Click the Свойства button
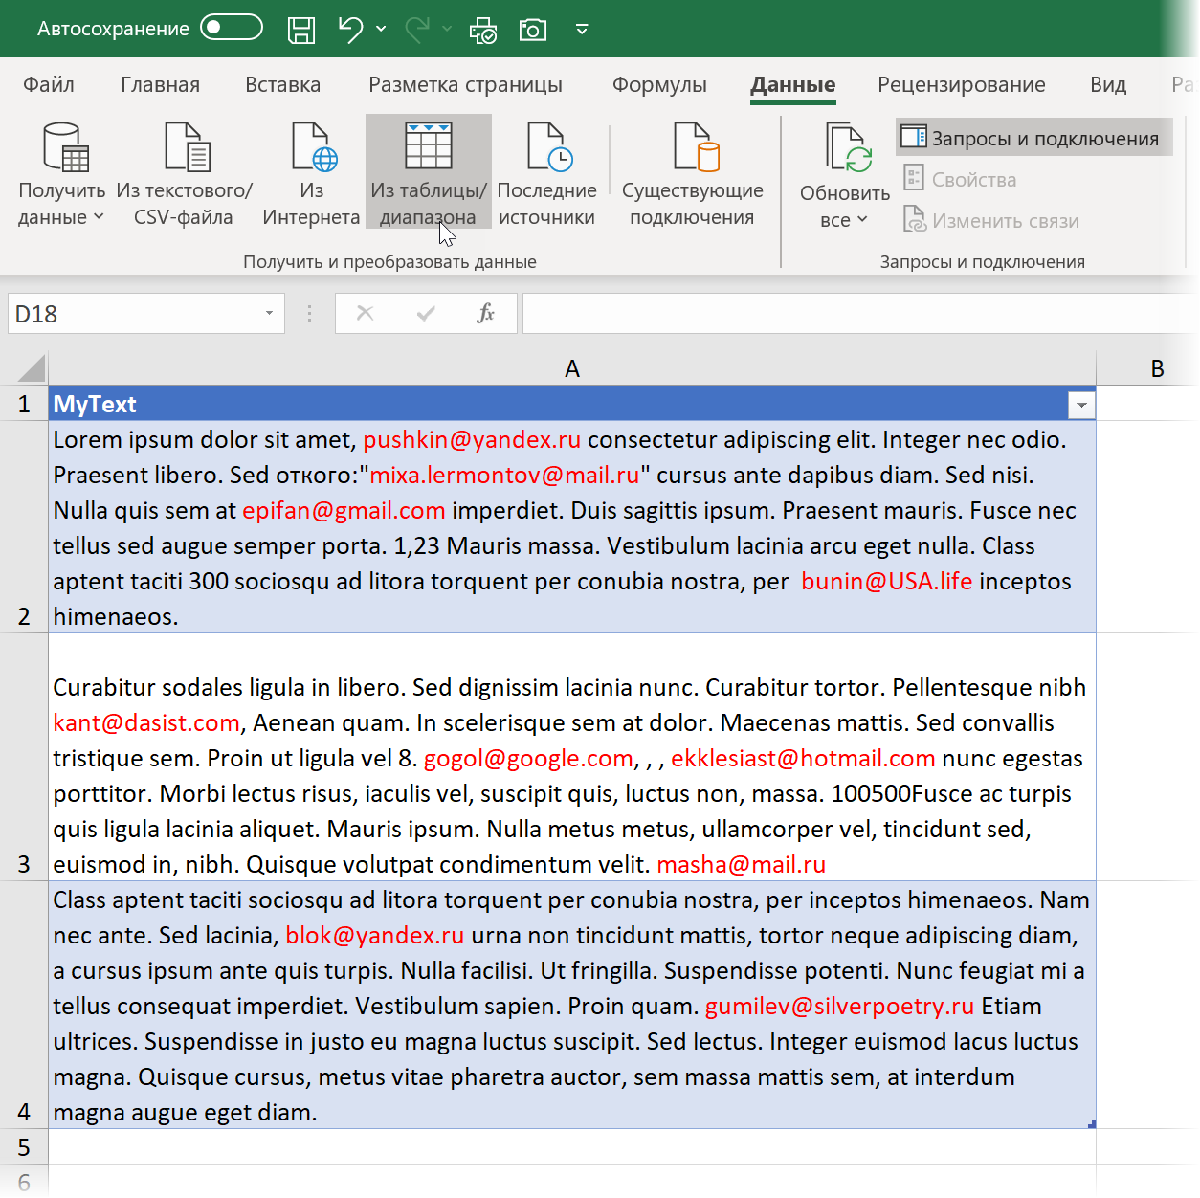 pyautogui.click(x=961, y=179)
